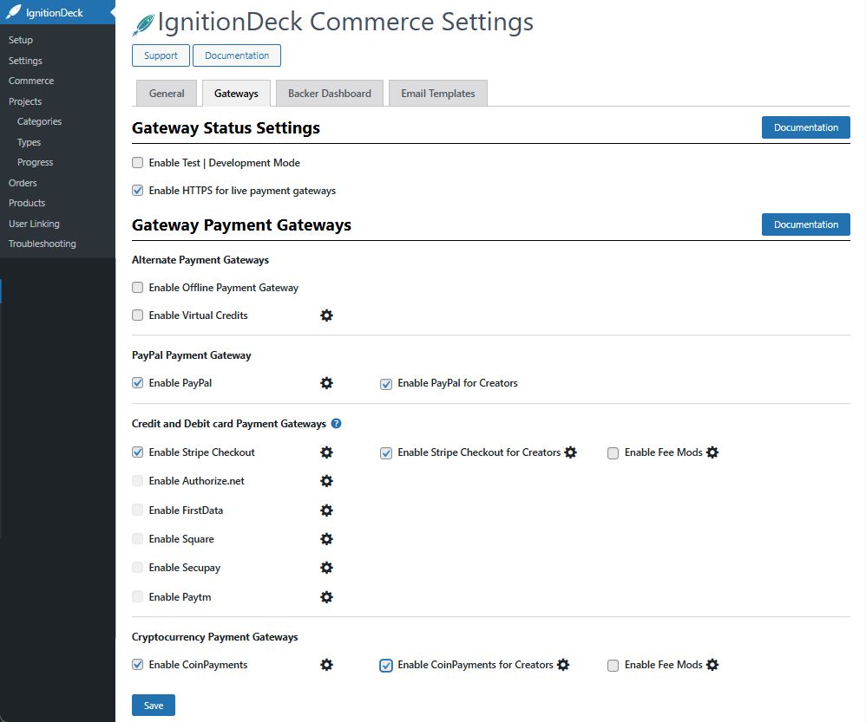The image size is (866, 722).
Task: Open gear next to Stripe Enable Fee Mods
Action: pos(712,452)
